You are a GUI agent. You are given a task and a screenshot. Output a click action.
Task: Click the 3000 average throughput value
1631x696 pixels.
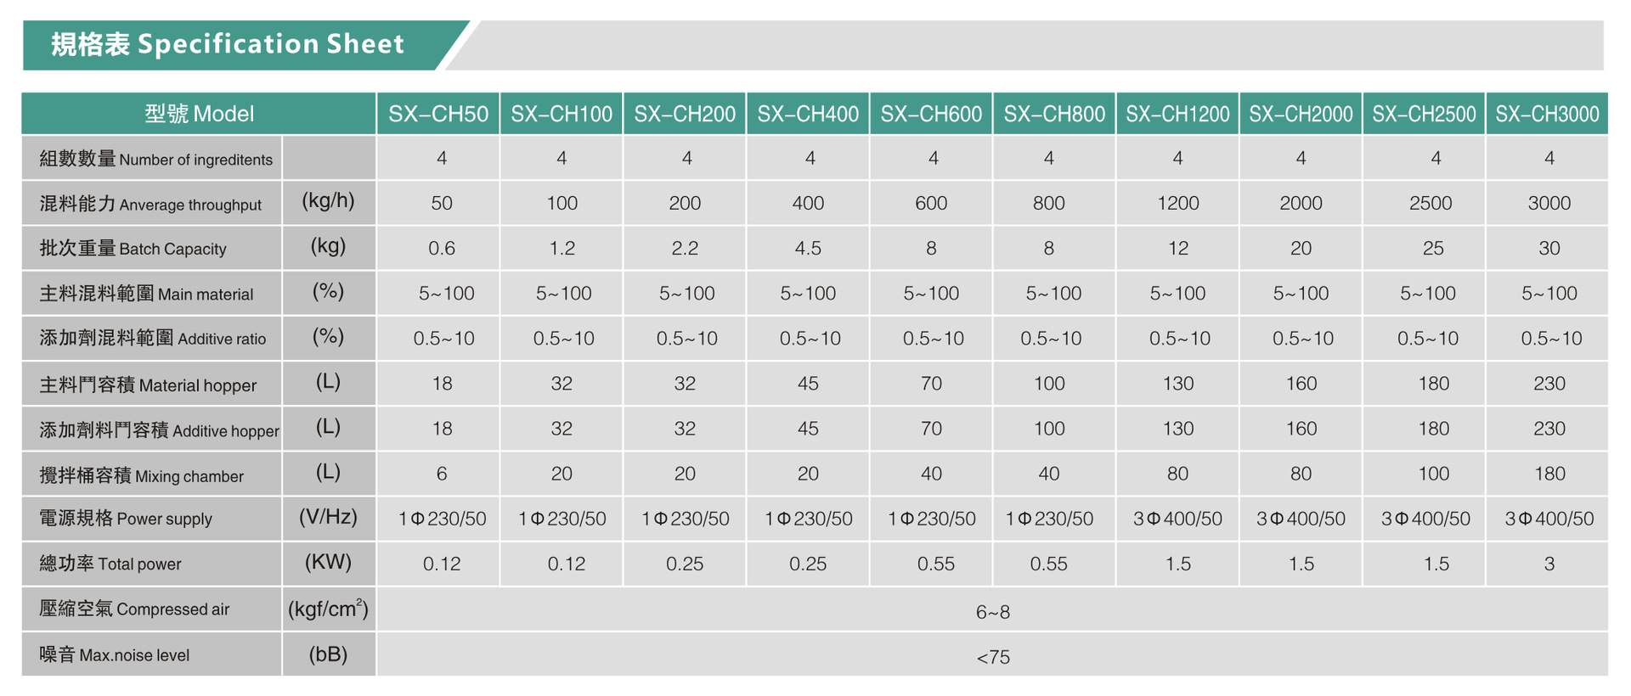(x=1549, y=204)
